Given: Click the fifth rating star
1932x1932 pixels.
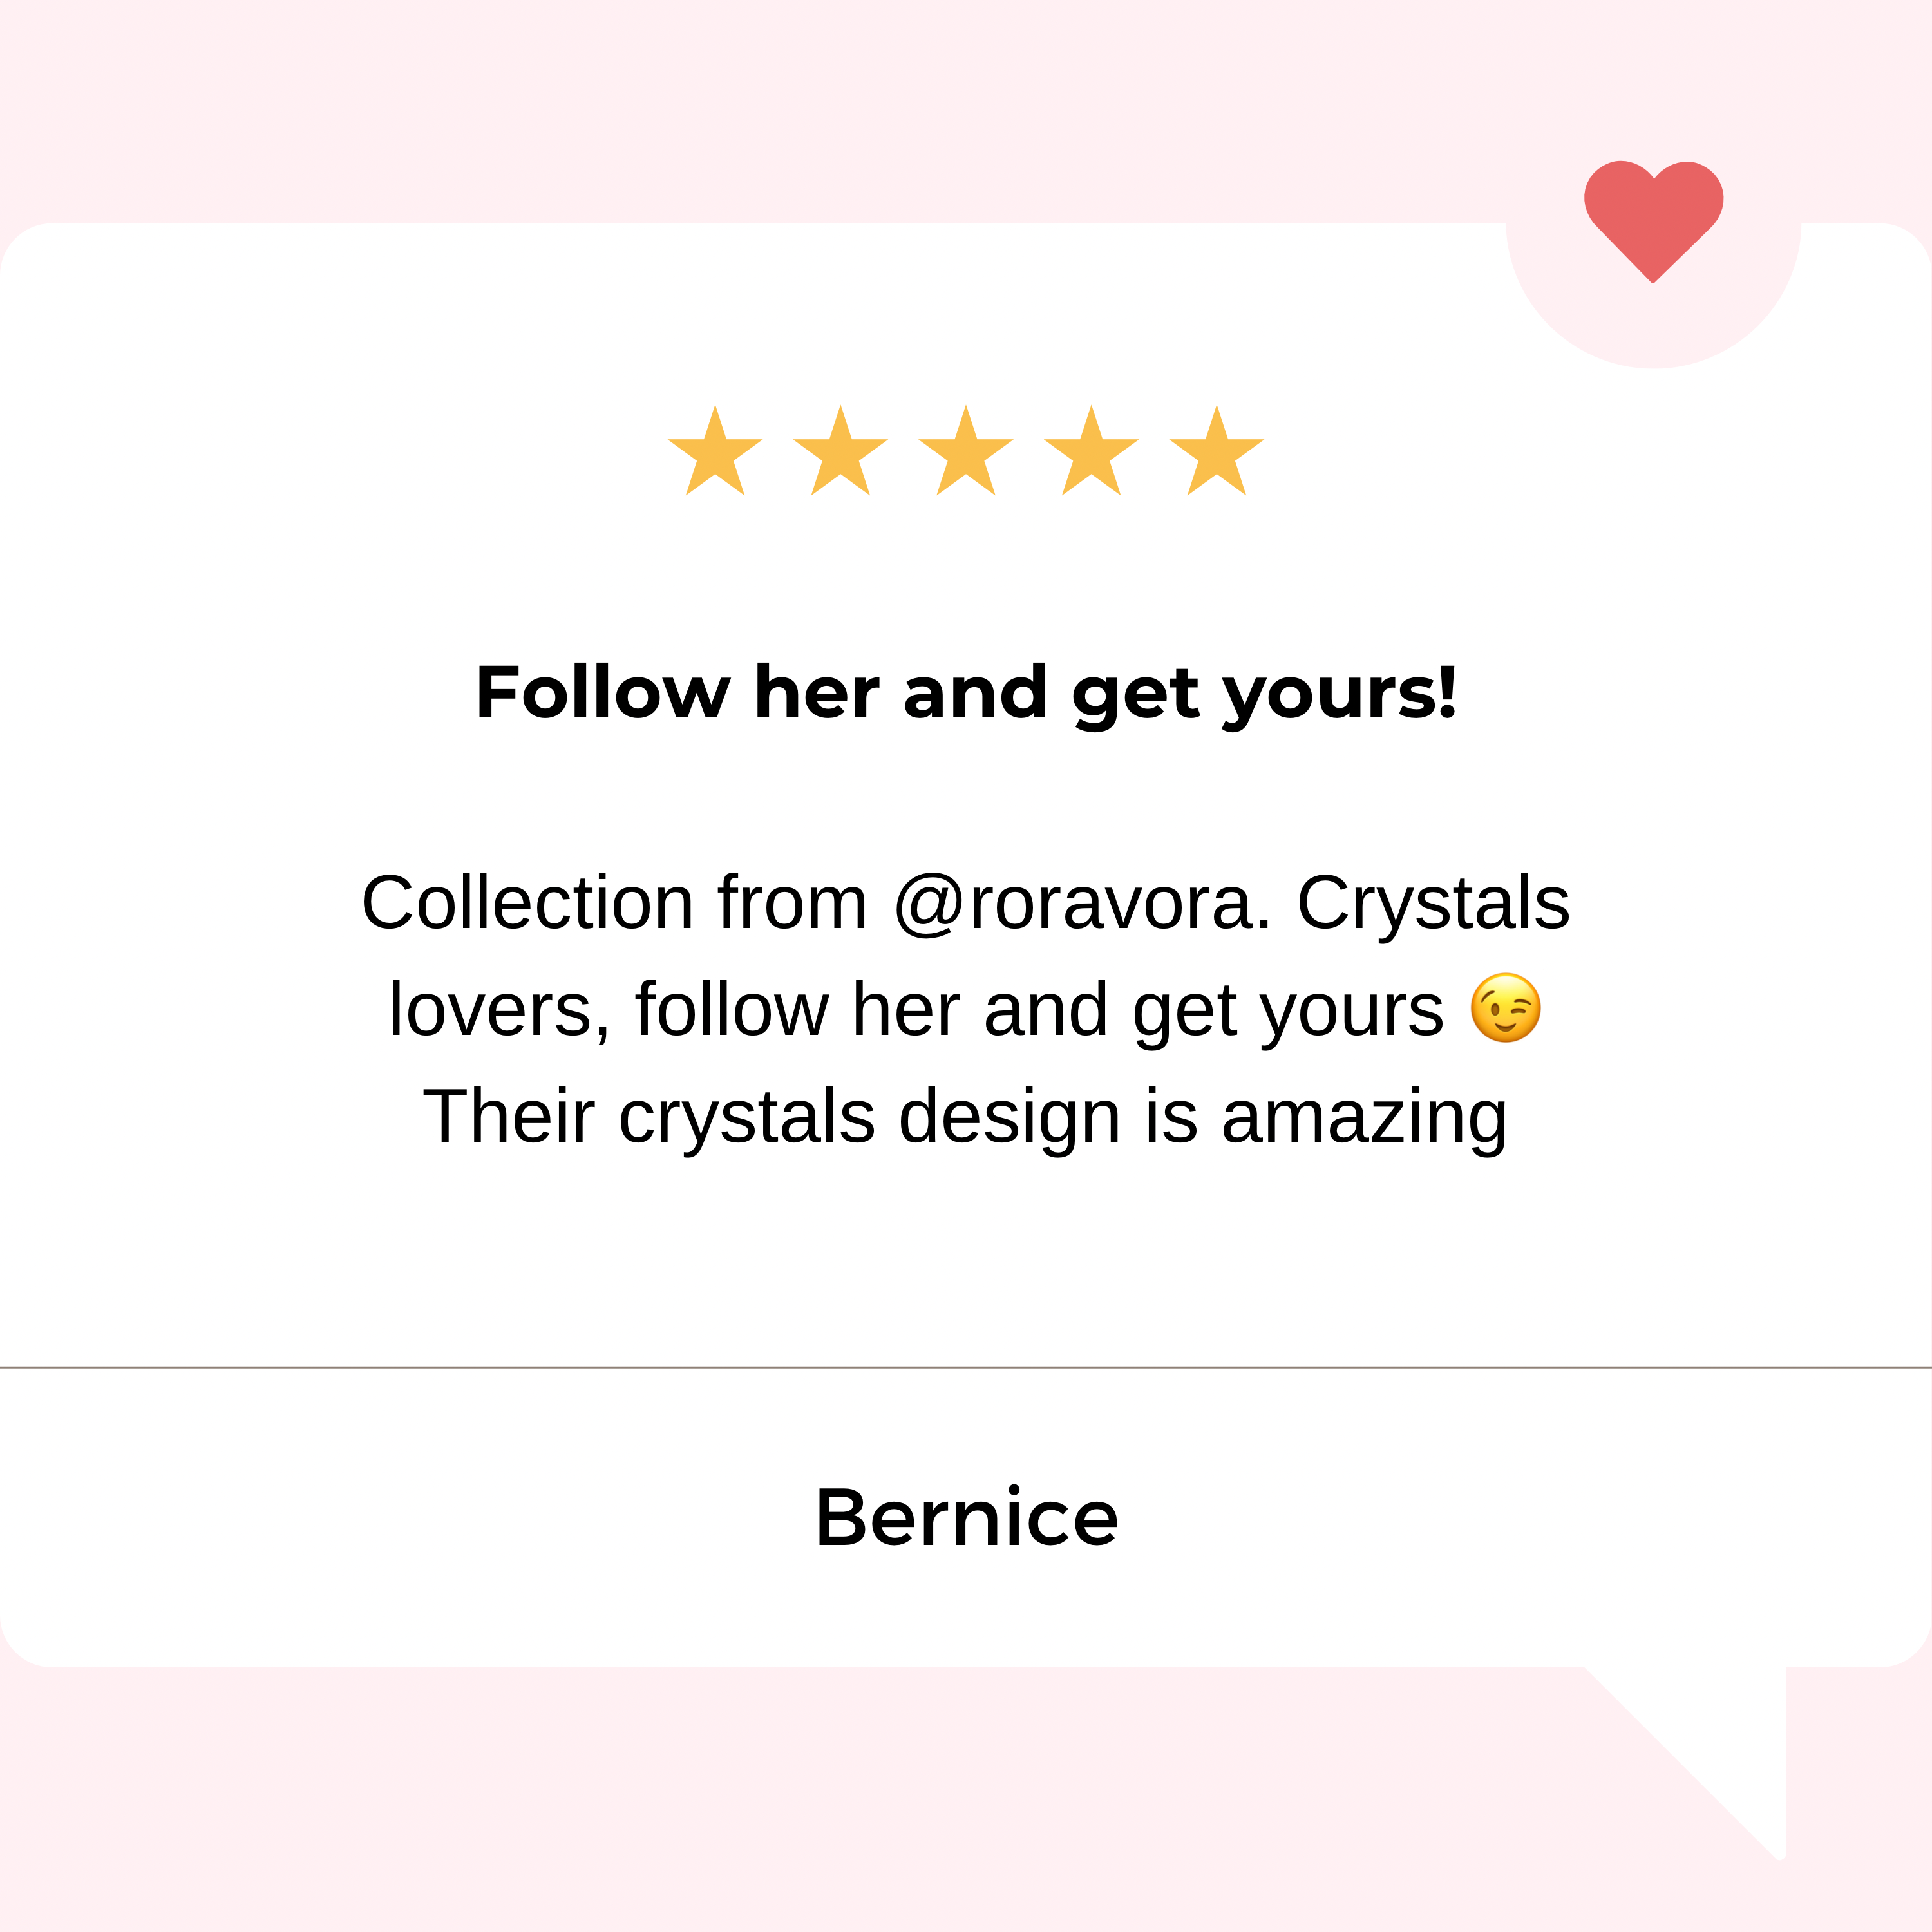Looking at the screenshot, I should tap(1216, 454).
